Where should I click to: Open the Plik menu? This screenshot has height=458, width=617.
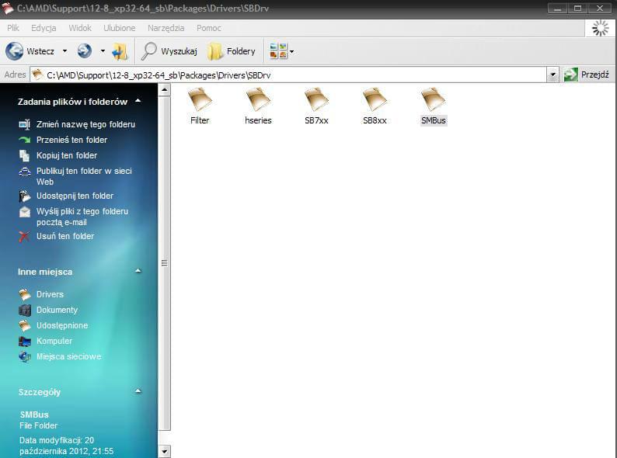coord(13,28)
